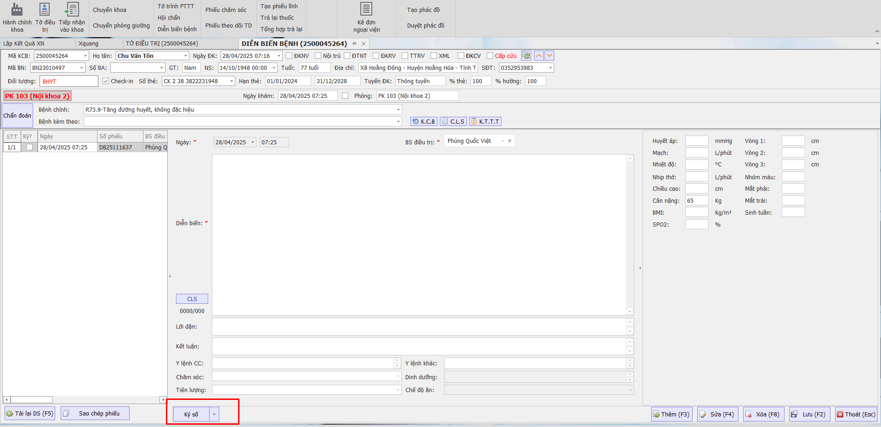Image resolution: width=881 pixels, height=427 pixels.
Task: Click orange down arrow icon
Action: tap(549, 56)
